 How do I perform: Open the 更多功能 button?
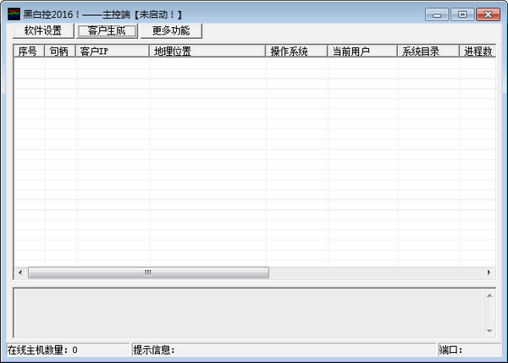pos(171,30)
